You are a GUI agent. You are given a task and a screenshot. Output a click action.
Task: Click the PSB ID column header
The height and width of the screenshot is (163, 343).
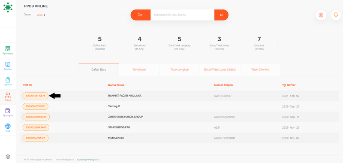pyautogui.click(x=27, y=85)
